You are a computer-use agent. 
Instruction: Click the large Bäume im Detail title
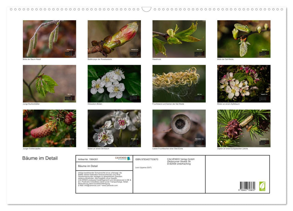(x=40, y=158)
